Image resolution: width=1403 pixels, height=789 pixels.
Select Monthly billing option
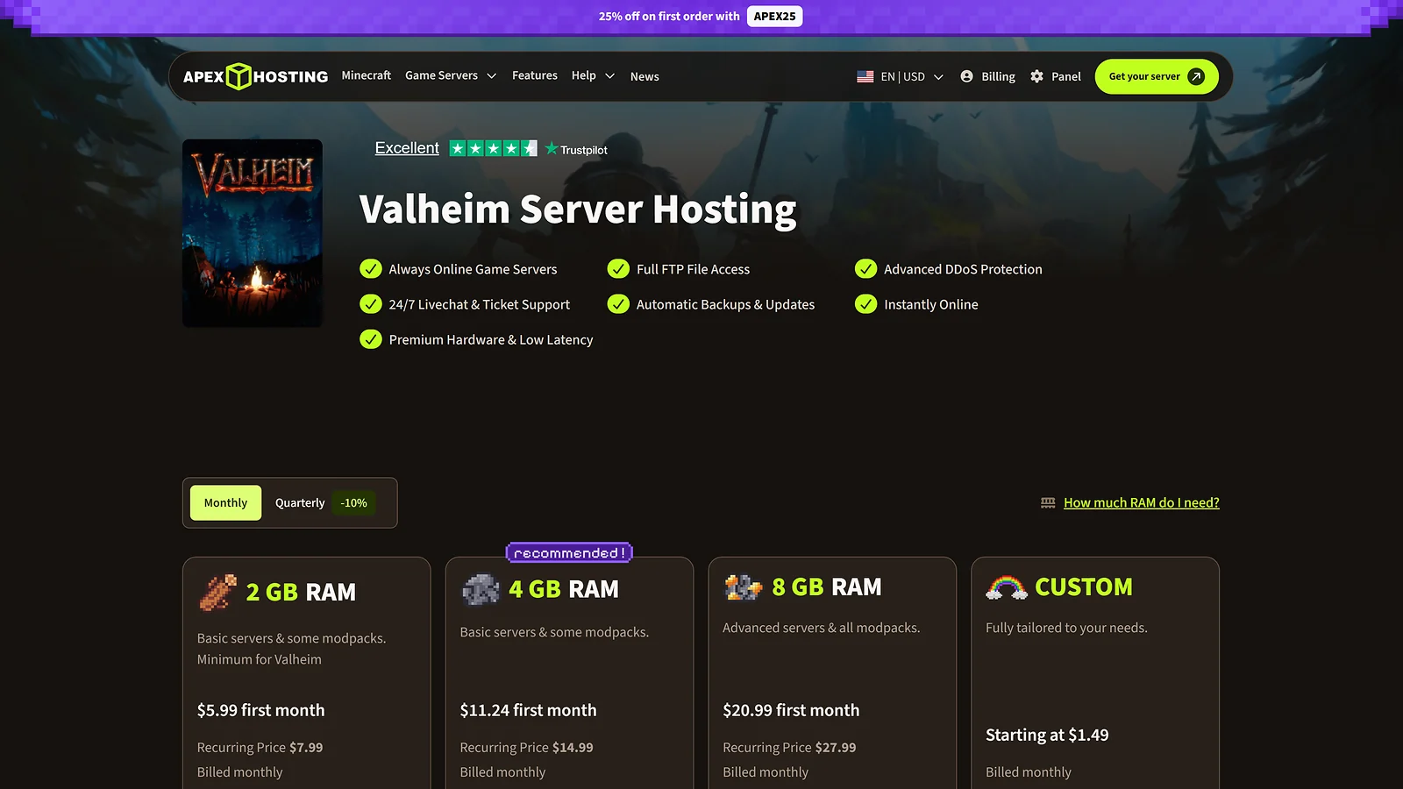coord(225,502)
